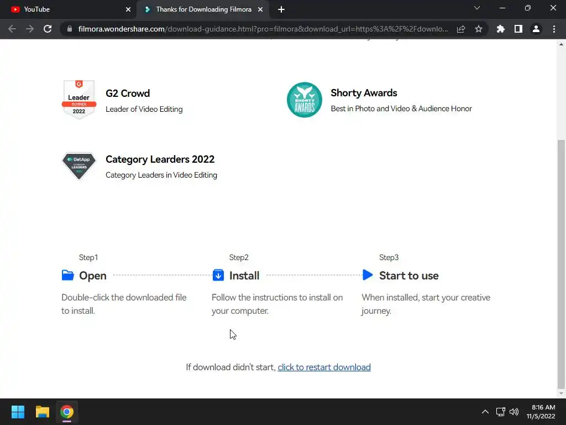Open the tab search dropdown chevron
This screenshot has width=566, height=425.
(477, 8)
